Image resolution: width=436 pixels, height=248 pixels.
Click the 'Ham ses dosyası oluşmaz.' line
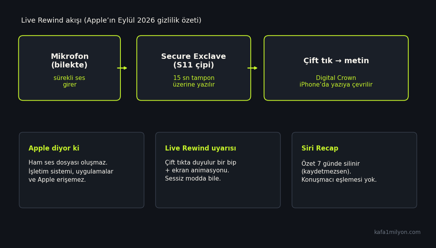[68, 163]
